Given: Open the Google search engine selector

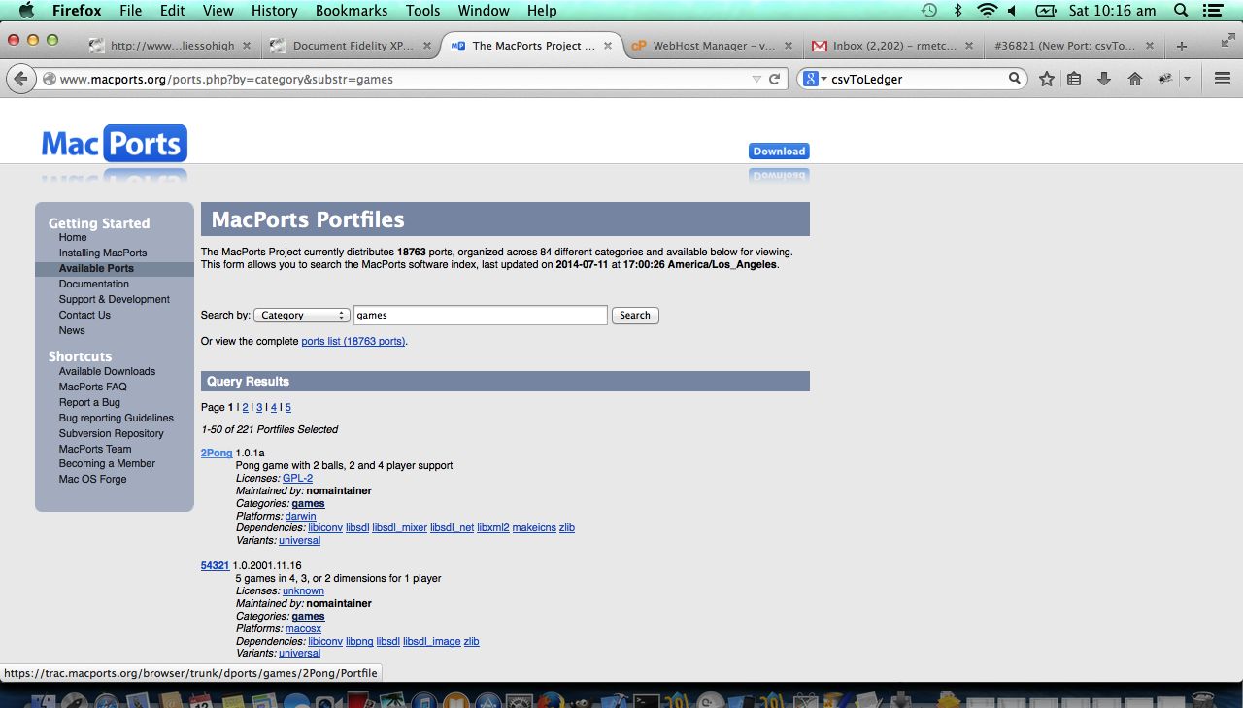Looking at the screenshot, I should coord(814,79).
